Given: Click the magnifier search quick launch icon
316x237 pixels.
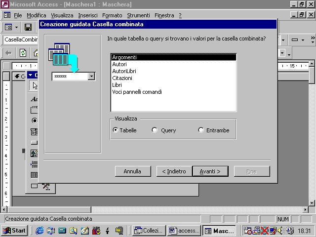Looking at the screenshot, I should pos(73,231).
